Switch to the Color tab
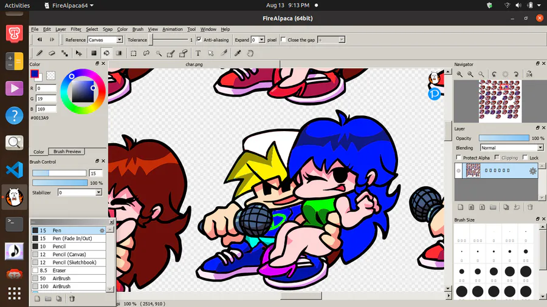The height and width of the screenshot is (307, 547). point(38,152)
